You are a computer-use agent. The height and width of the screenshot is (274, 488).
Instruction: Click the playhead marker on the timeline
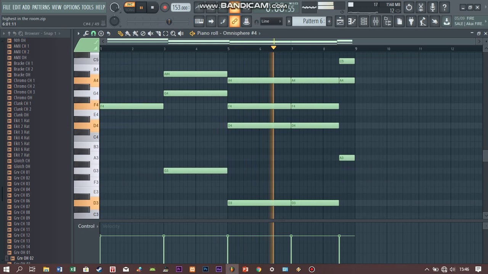click(x=273, y=48)
